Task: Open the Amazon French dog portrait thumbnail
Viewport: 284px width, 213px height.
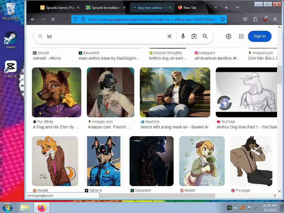Action: click(x=110, y=92)
